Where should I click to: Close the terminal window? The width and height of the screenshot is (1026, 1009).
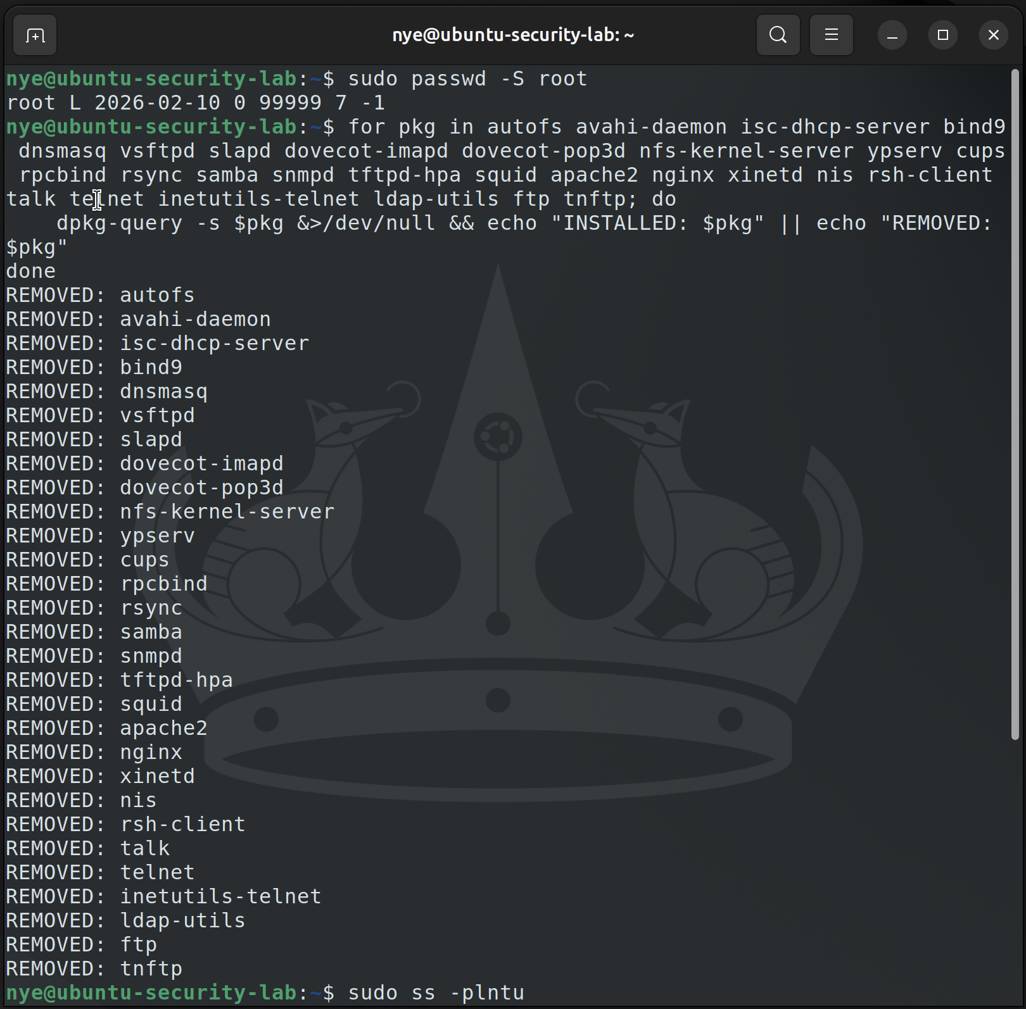click(x=993, y=35)
